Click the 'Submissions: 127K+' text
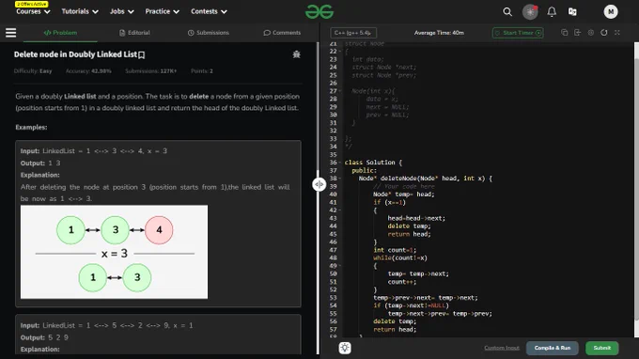The image size is (639, 359). 150,70
